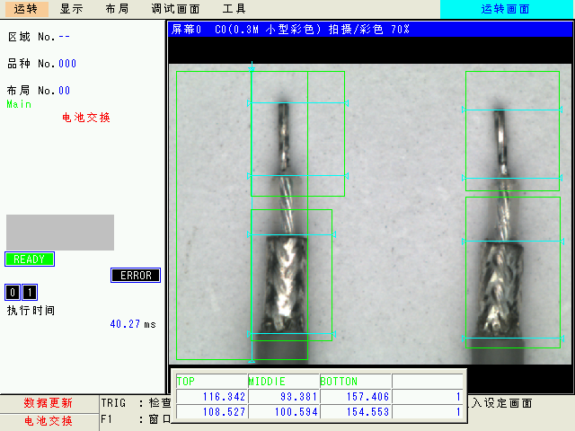This screenshot has height=431, width=575.
Task: Click the TOP column header in results table
Action: point(210,382)
